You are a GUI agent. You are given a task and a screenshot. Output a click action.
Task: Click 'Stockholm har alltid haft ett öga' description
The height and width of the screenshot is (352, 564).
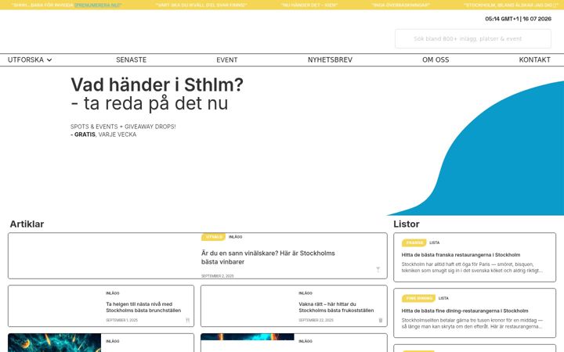tap(472, 268)
